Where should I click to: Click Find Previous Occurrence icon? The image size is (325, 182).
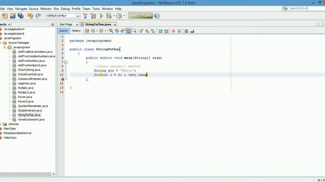[x=117, y=31]
